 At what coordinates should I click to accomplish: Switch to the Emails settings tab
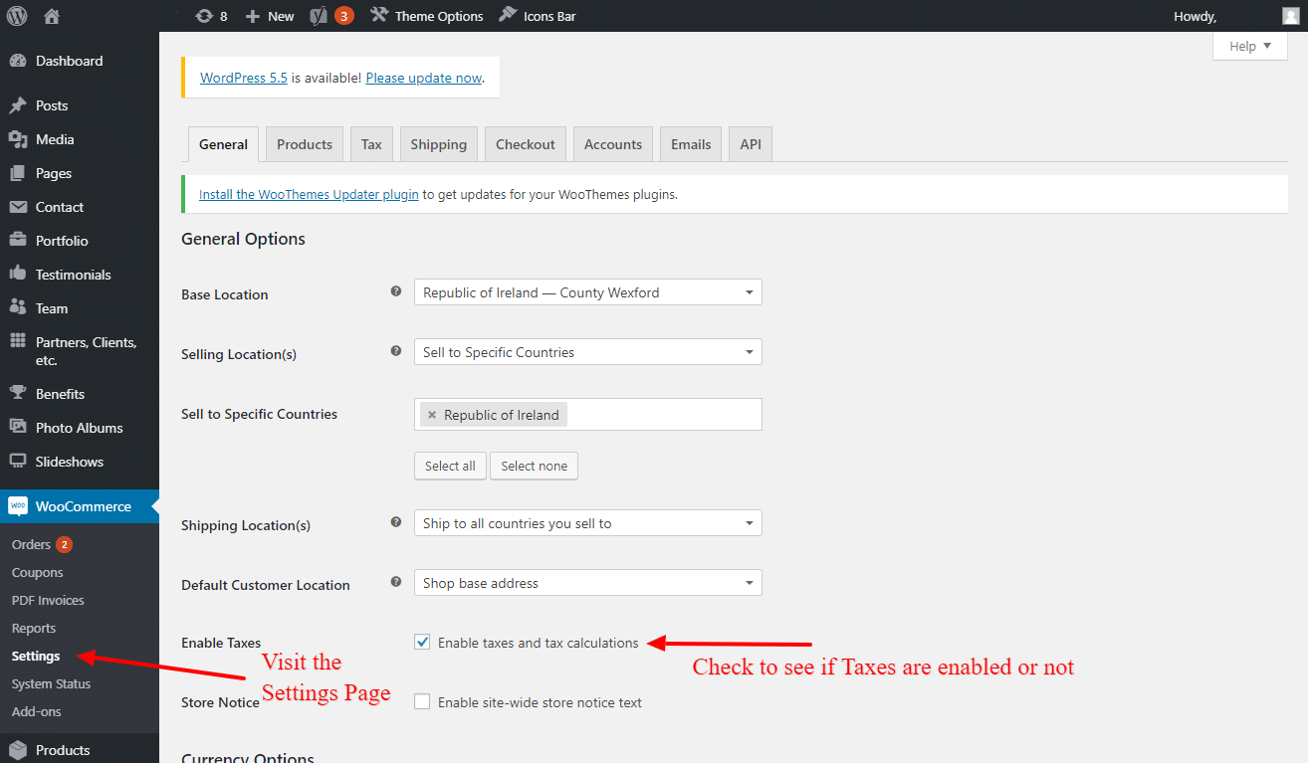[x=691, y=144]
